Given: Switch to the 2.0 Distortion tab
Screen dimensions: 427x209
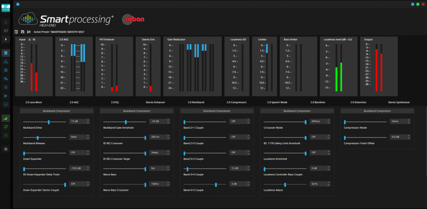Looking at the screenshot, I should click(x=358, y=102).
